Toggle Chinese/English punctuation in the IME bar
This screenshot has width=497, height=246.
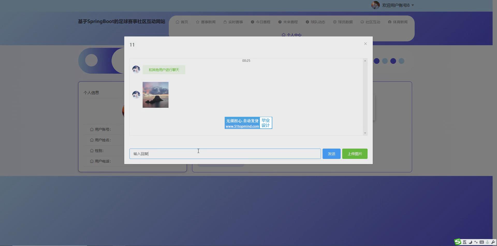click(x=476, y=242)
